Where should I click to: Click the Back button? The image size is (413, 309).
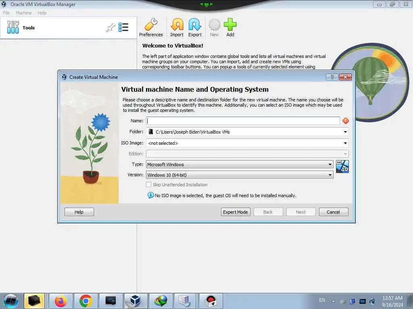(268, 212)
